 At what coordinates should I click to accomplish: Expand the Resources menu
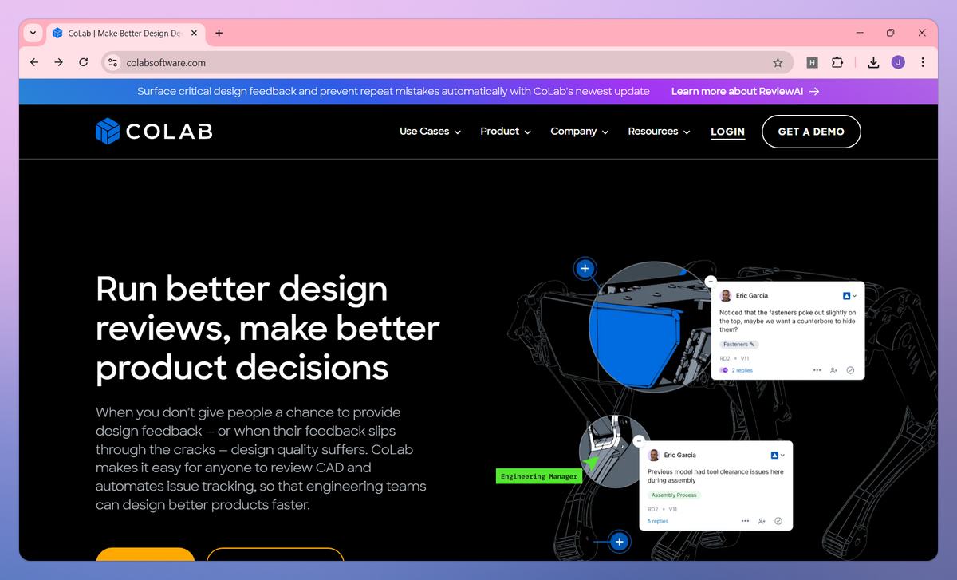point(660,132)
